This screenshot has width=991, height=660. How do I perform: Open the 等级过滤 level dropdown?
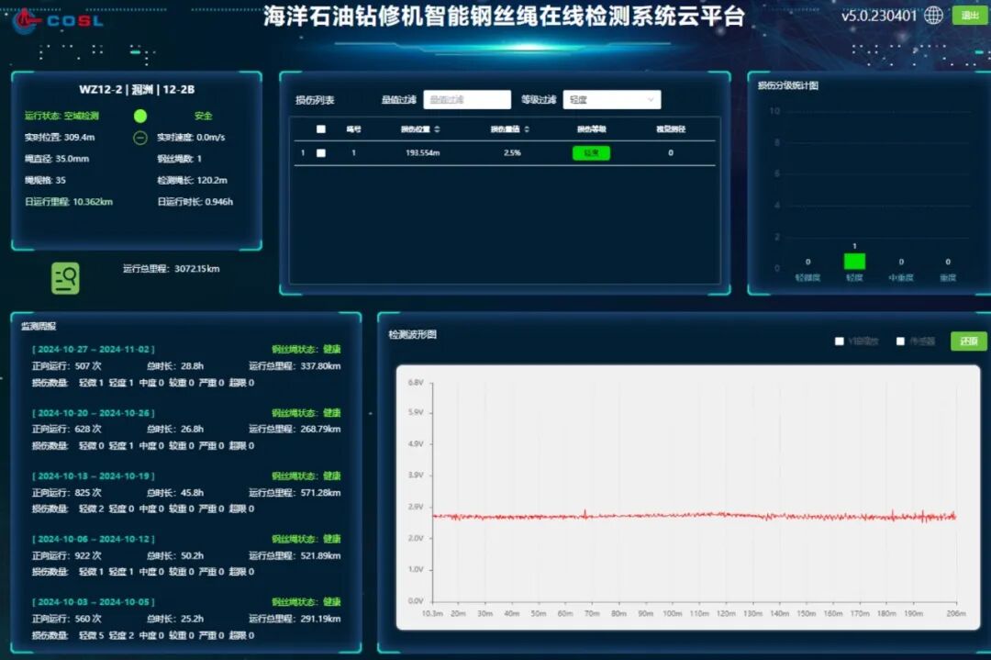pos(612,98)
